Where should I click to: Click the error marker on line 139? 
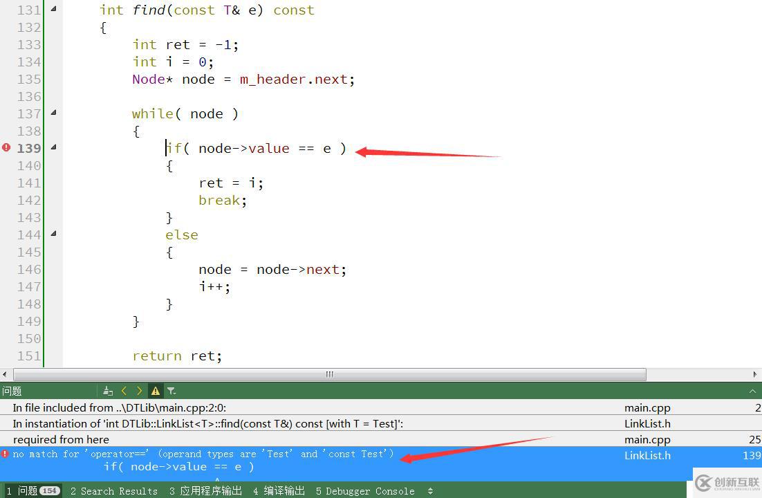point(6,147)
